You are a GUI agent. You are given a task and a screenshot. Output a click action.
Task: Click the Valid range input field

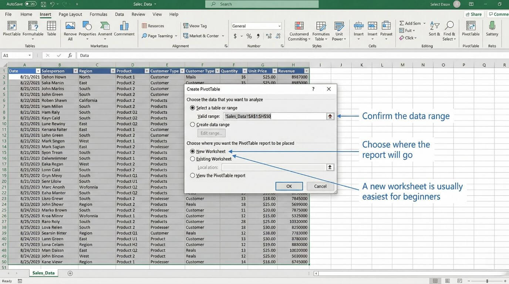point(274,116)
